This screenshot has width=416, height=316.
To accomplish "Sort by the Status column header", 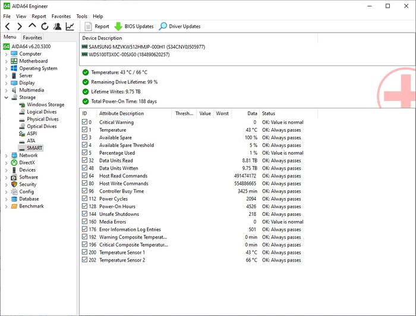I will coord(288,113).
